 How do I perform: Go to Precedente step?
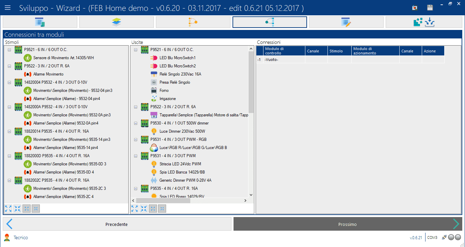117,224
